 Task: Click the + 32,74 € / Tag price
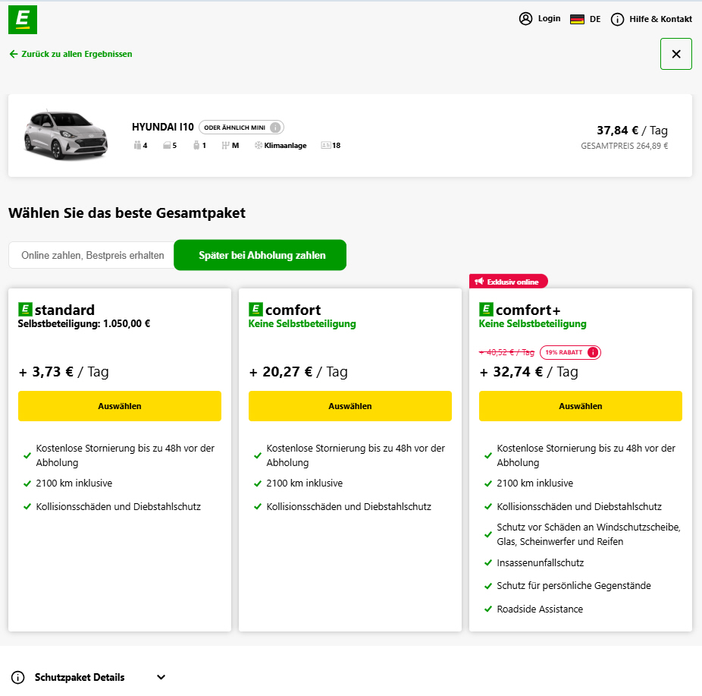528,372
